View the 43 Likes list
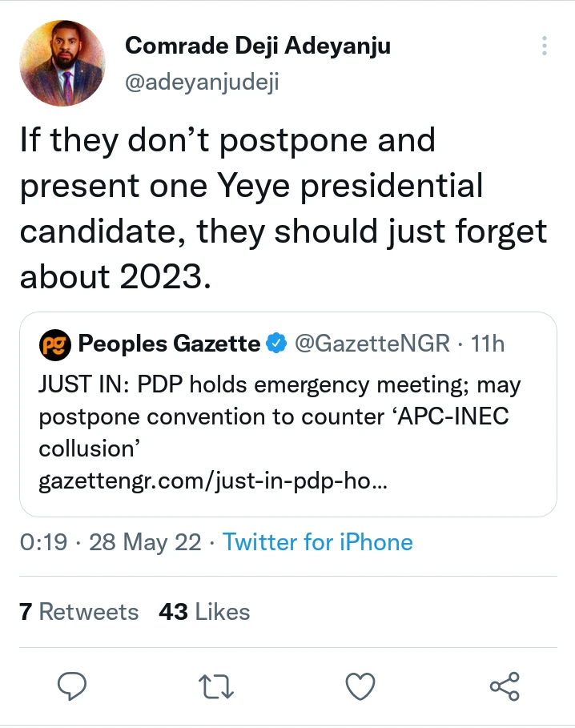575x728 pixels. pos(204,612)
